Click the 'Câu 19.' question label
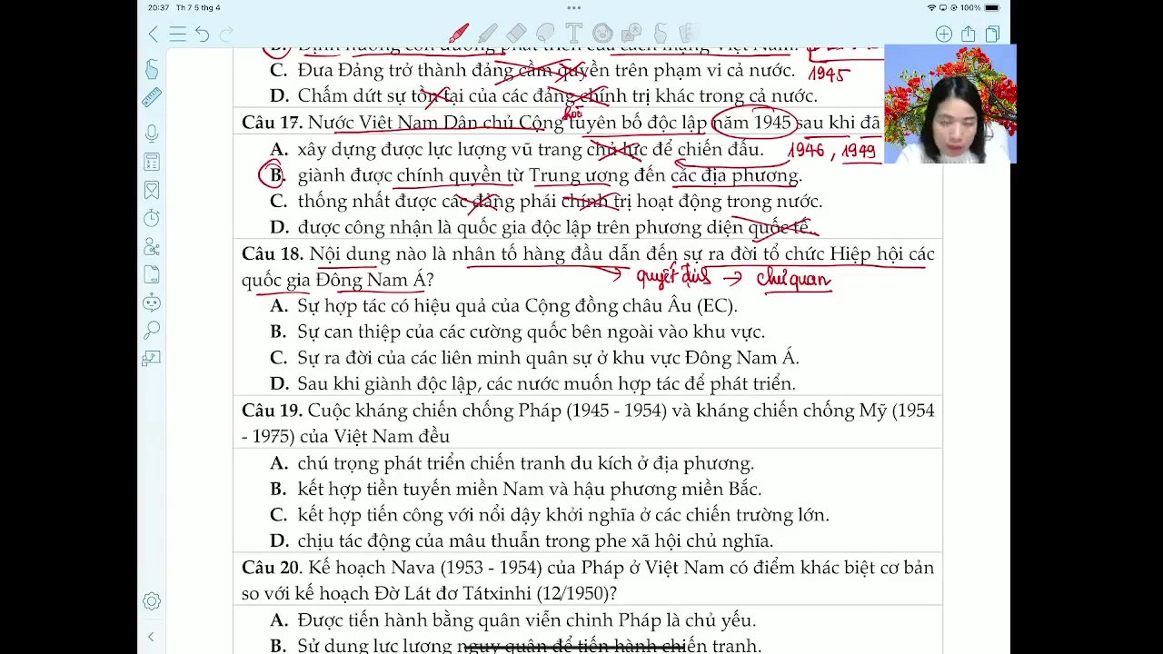The image size is (1163, 654). click(x=272, y=411)
